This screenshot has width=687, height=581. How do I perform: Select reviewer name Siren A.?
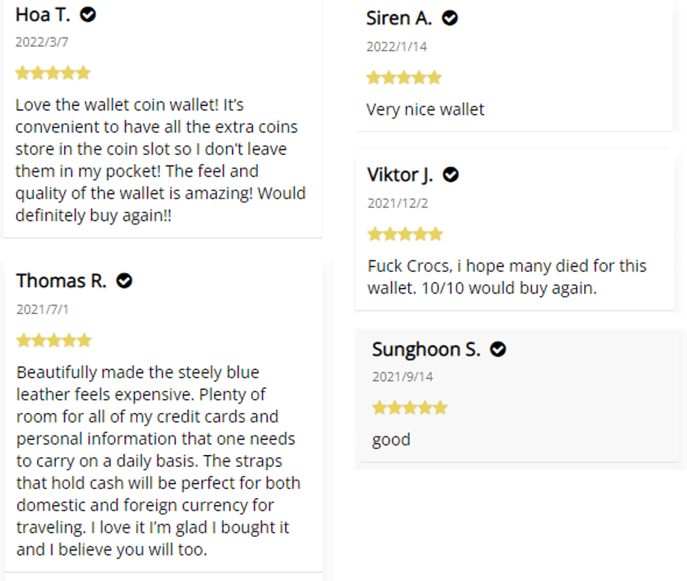click(399, 18)
